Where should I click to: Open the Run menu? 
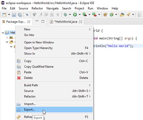click(90, 8)
